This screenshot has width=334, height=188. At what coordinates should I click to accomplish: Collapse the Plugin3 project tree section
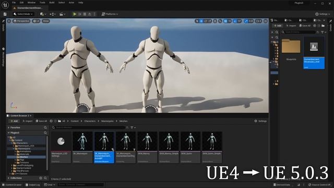[8, 133]
